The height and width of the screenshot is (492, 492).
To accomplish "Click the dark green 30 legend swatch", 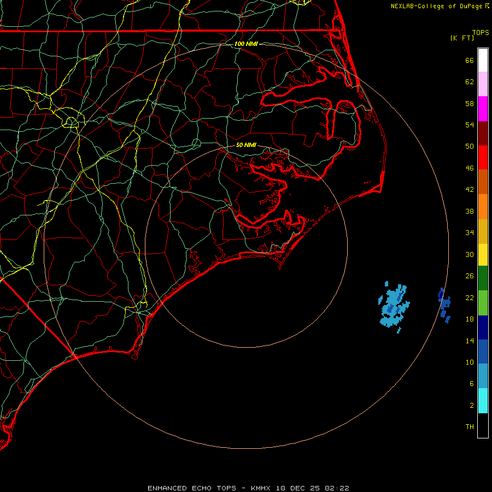I will (483, 278).
